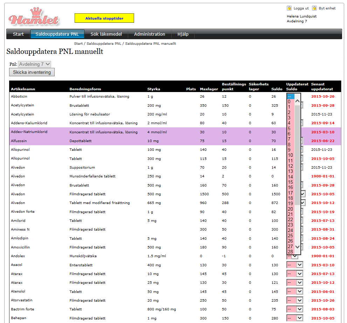Click Skicka inventering button
The image size is (347, 323).
pyautogui.click(x=32, y=72)
